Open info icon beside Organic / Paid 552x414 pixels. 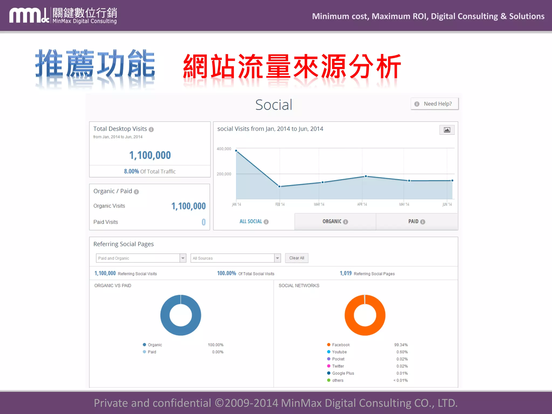tap(136, 192)
